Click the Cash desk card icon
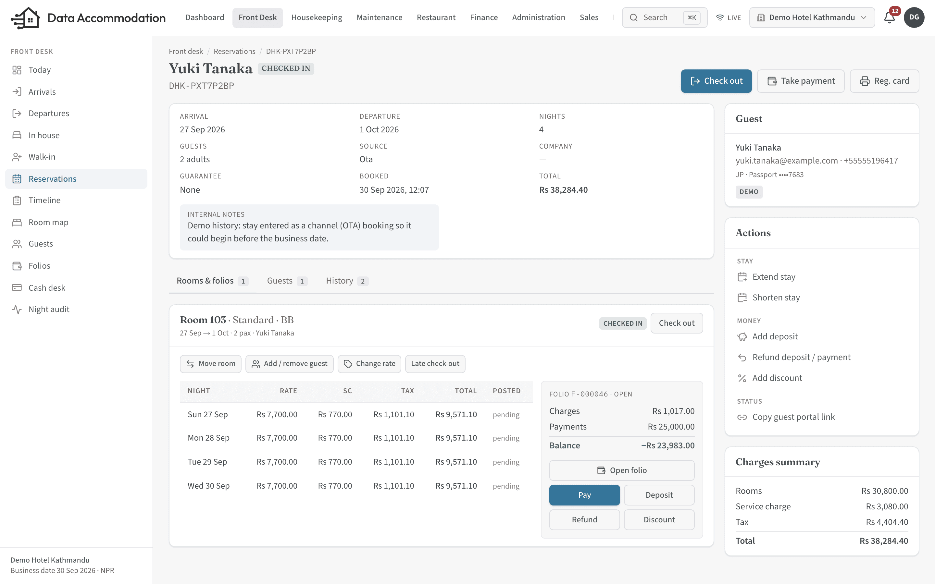Image resolution: width=935 pixels, height=584 pixels. click(17, 287)
